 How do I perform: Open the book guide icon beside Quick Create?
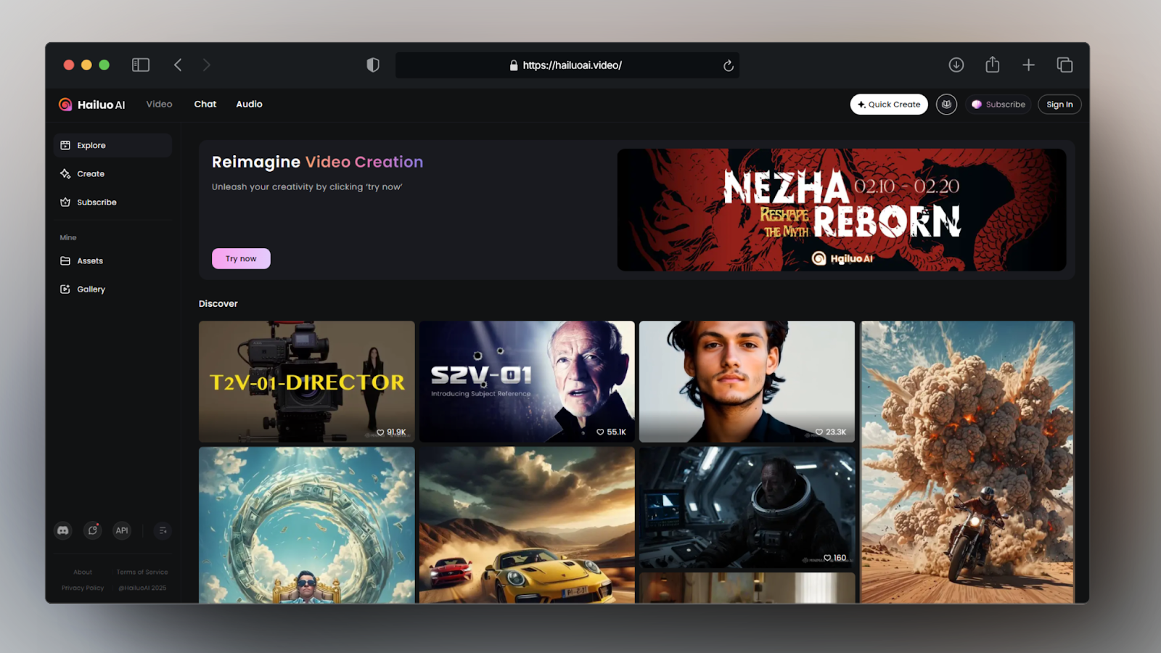coord(946,104)
